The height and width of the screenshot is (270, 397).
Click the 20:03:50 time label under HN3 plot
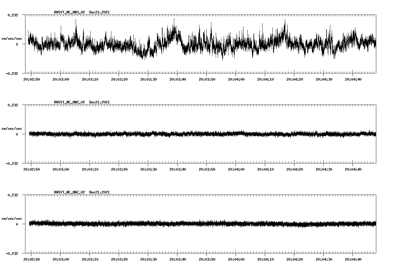(x=207, y=79)
